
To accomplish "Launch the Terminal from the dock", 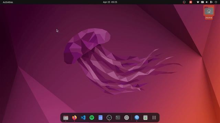I will click(x=118, y=118).
